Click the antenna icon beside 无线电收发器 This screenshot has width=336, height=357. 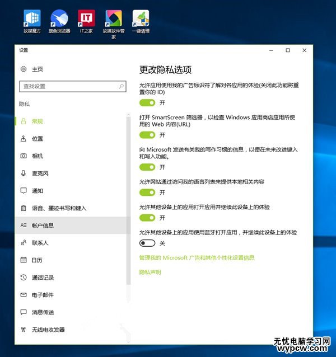point(24,330)
